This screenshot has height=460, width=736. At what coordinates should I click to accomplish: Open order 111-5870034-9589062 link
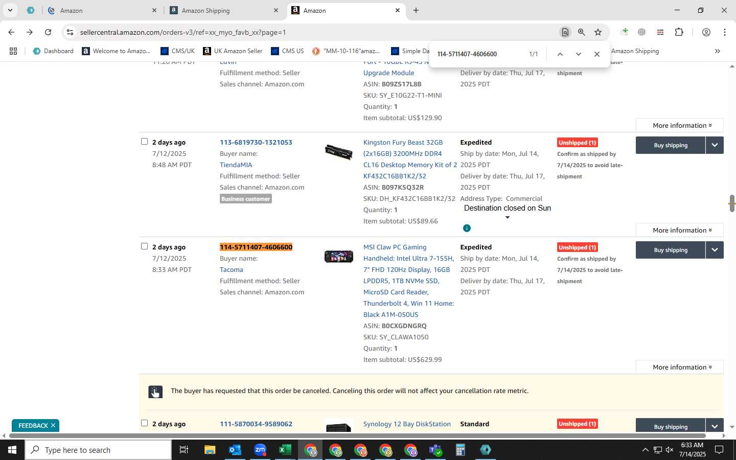click(x=256, y=424)
